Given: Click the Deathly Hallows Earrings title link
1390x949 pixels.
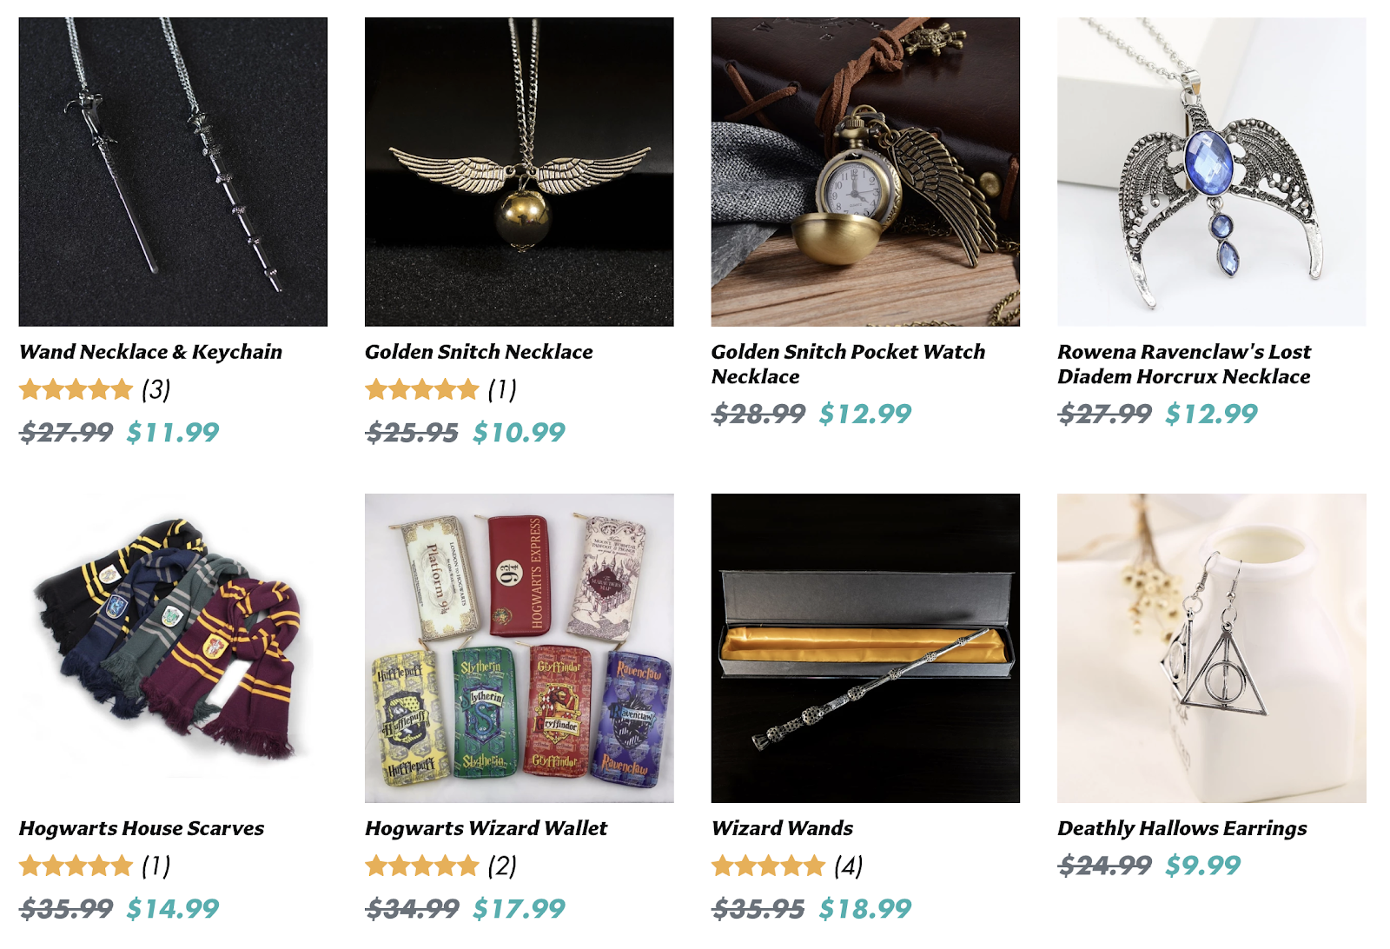Looking at the screenshot, I should 1182,828.
